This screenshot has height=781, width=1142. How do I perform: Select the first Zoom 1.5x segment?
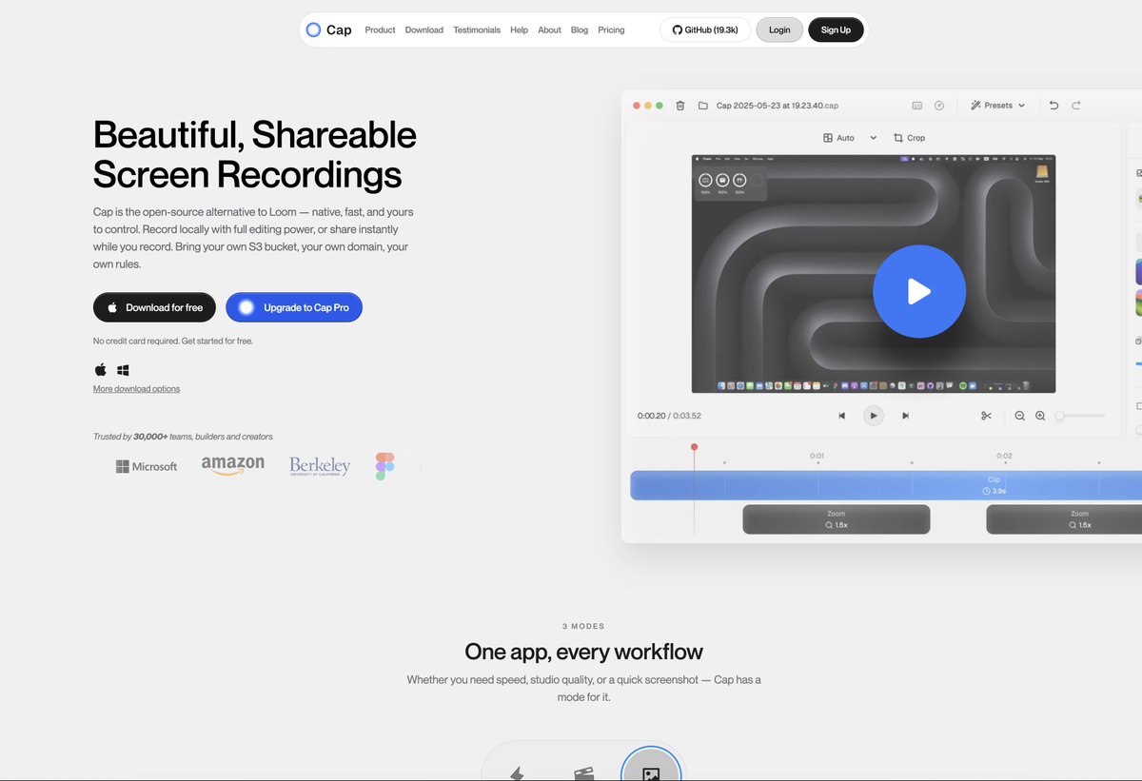[x=837, y=519]
